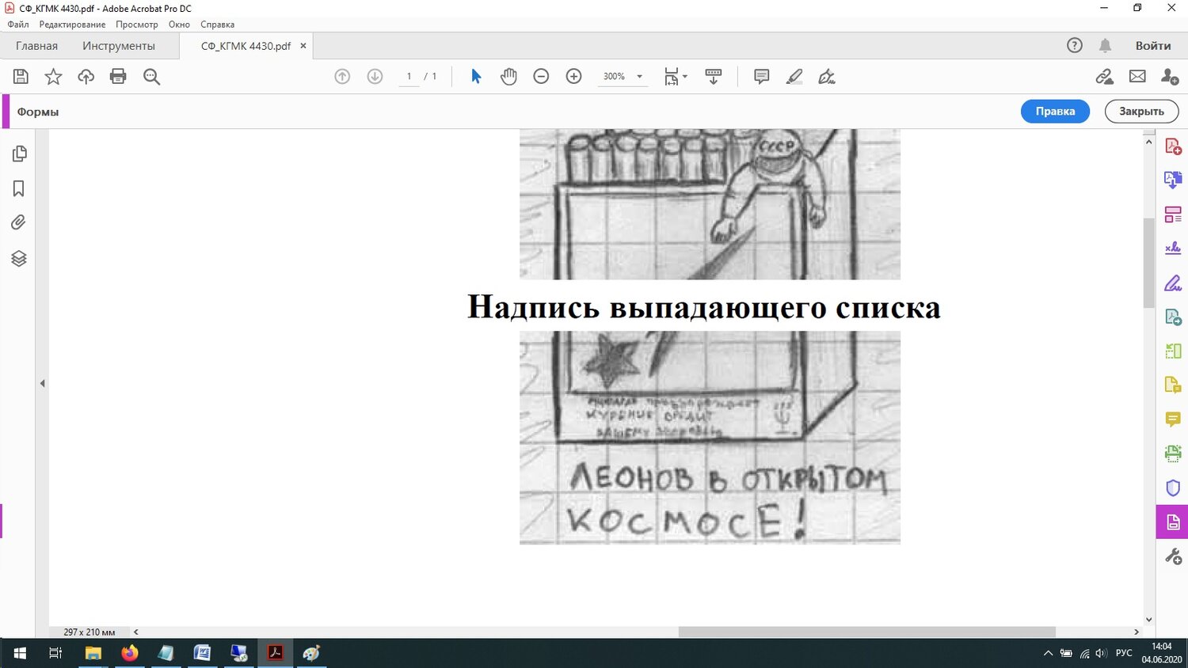1188x668 pixels.
Task: Click the blue Правка button
Action: pyautogui.click(x=1055, y=112)
